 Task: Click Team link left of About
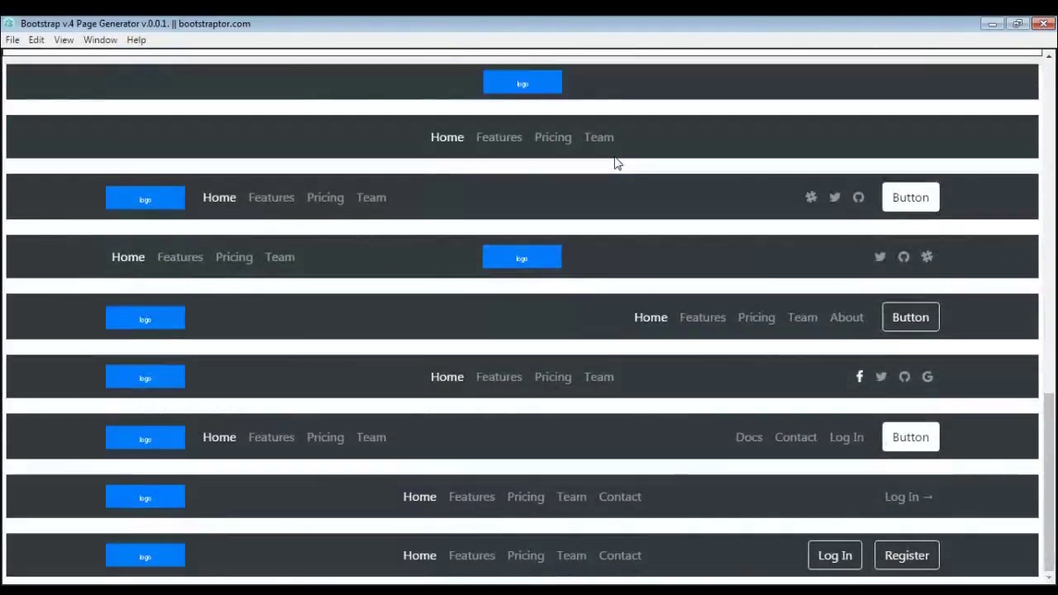[803, 317]
